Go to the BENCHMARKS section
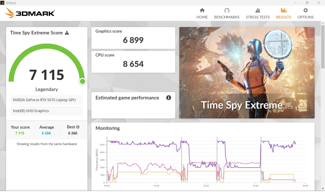This screenshot has height=195, width=325. tap(227, 13)
